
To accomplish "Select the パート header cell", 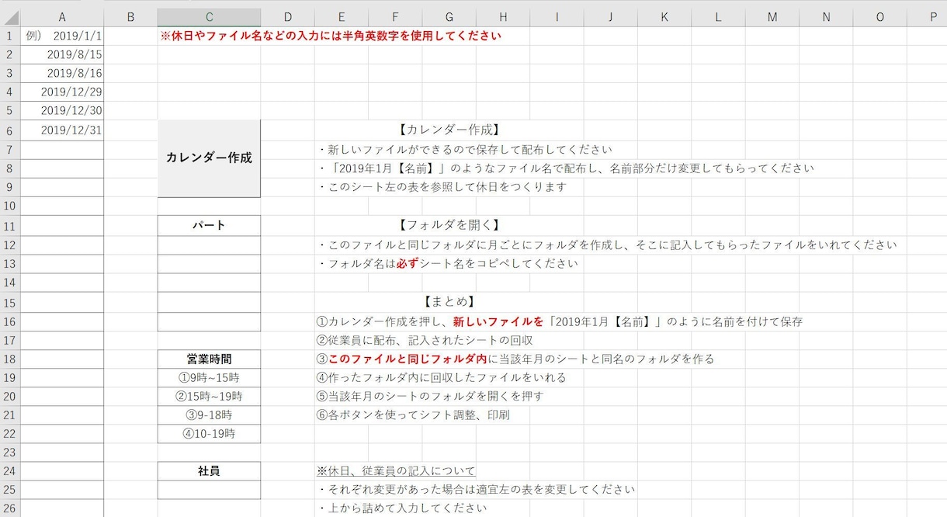I will [x=209, y=225].
